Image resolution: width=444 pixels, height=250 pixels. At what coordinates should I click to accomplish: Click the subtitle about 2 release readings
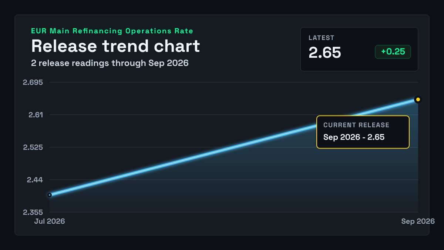click(x=110, y=63)
